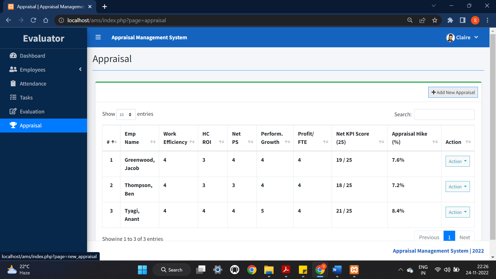Click the hamburger menu icon

(x=98, y=37)
